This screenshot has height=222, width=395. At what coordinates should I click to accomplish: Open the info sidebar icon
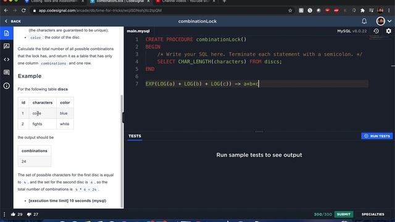pos(7,86)
